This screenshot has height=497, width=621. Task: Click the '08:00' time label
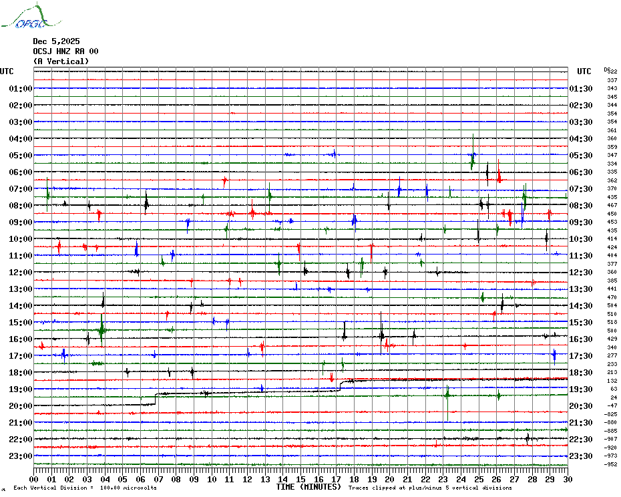21,205
